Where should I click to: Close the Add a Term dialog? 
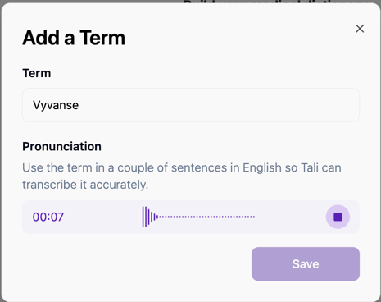point(360,29)
